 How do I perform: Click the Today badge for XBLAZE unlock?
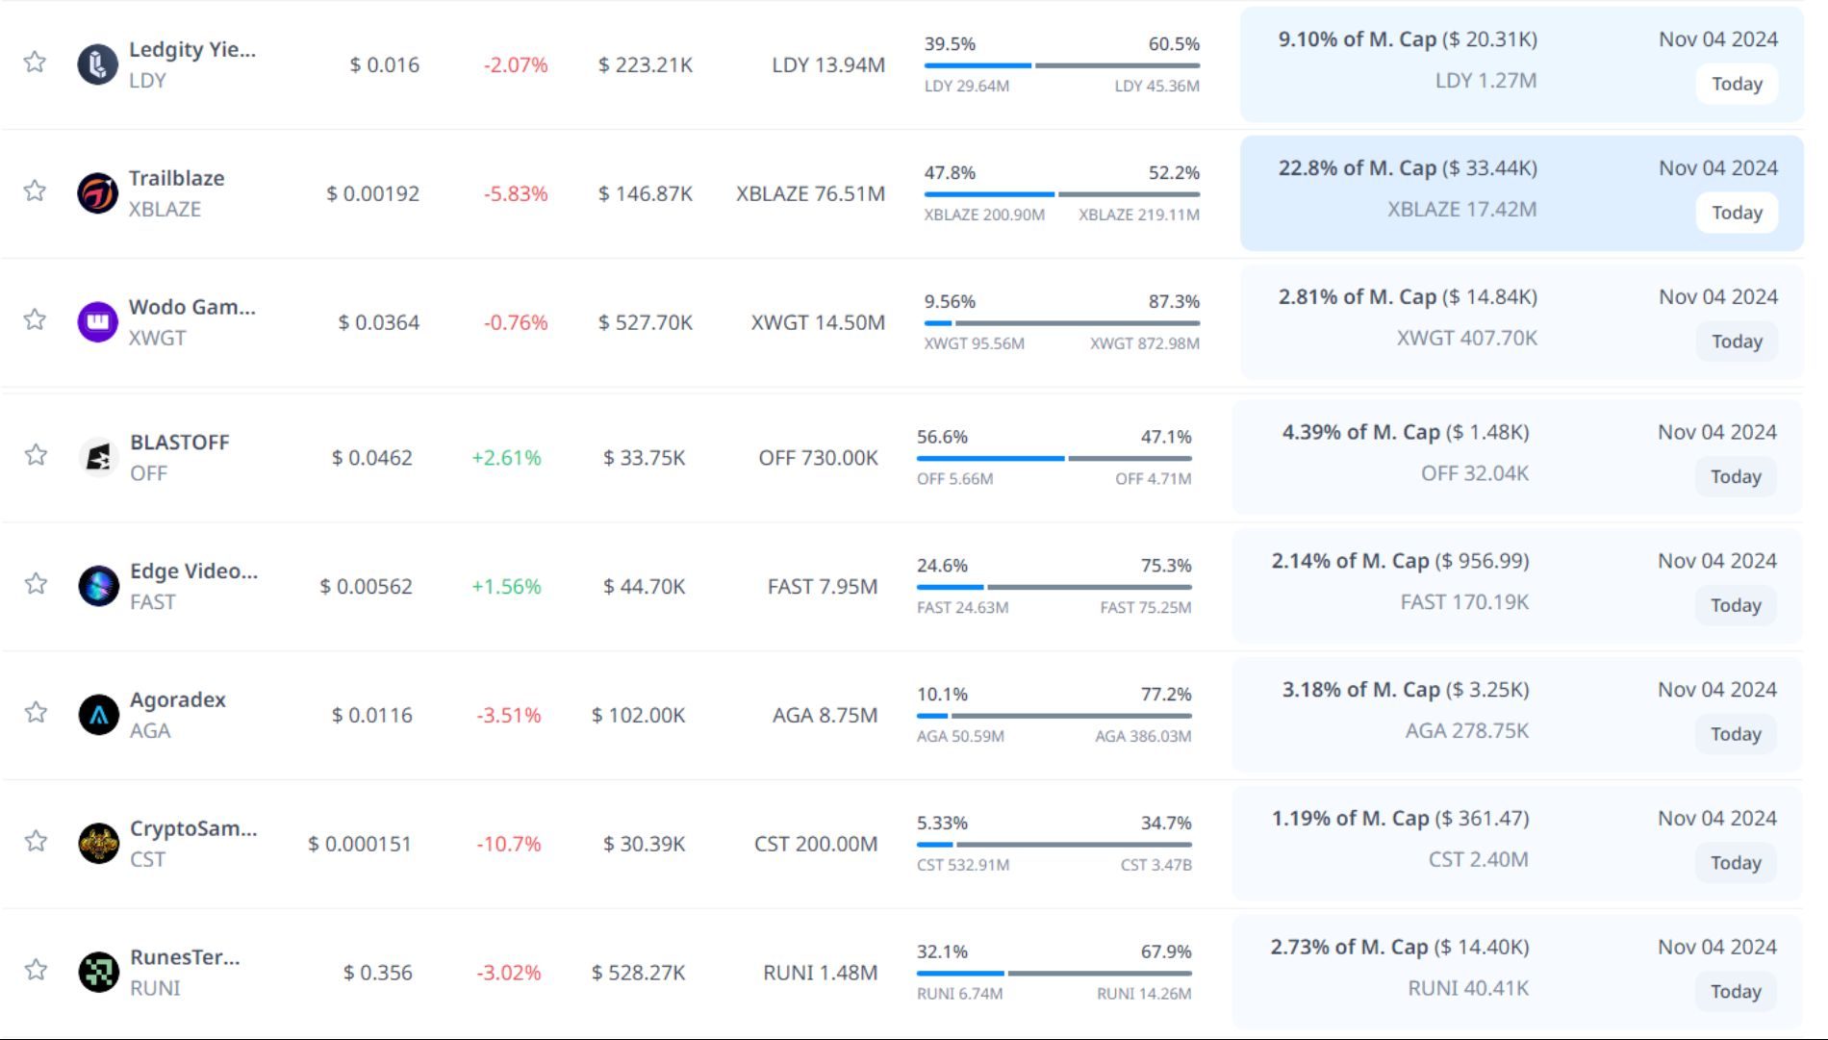[x=1737, y=213]
